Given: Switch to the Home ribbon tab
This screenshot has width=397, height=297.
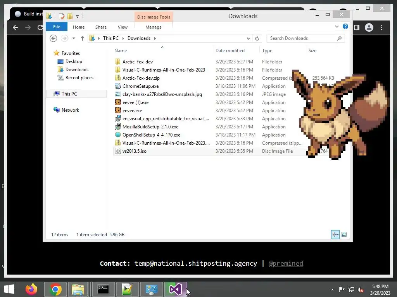Looking at the screenshot, I should [x=78, y=27].
